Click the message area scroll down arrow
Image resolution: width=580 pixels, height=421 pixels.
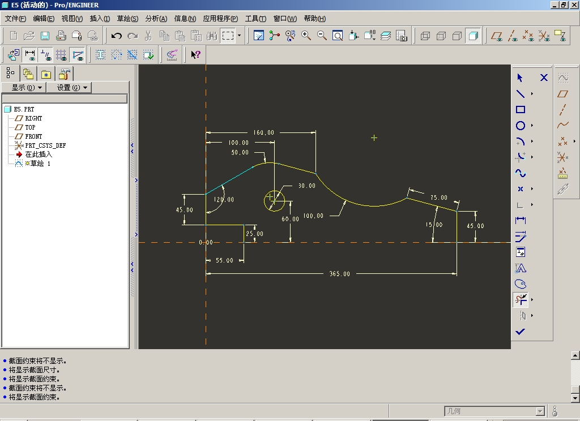pyautogui.click(x=575, y=398)
